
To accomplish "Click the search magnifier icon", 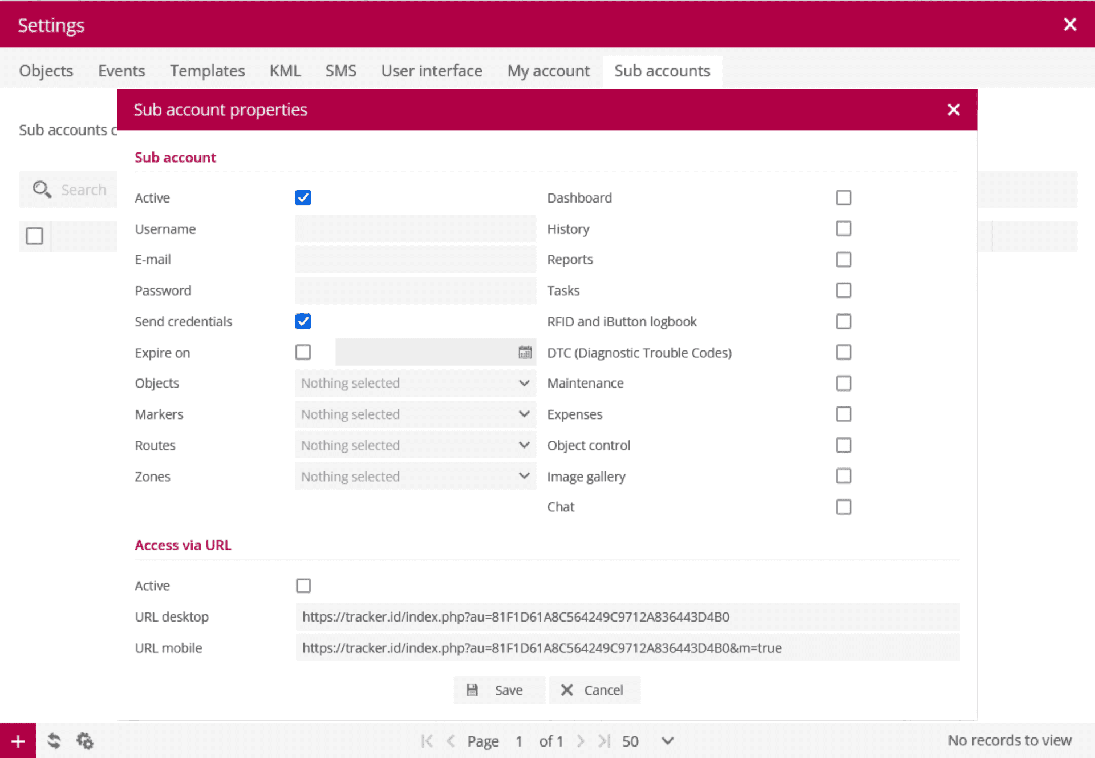I will pos(42,189).
